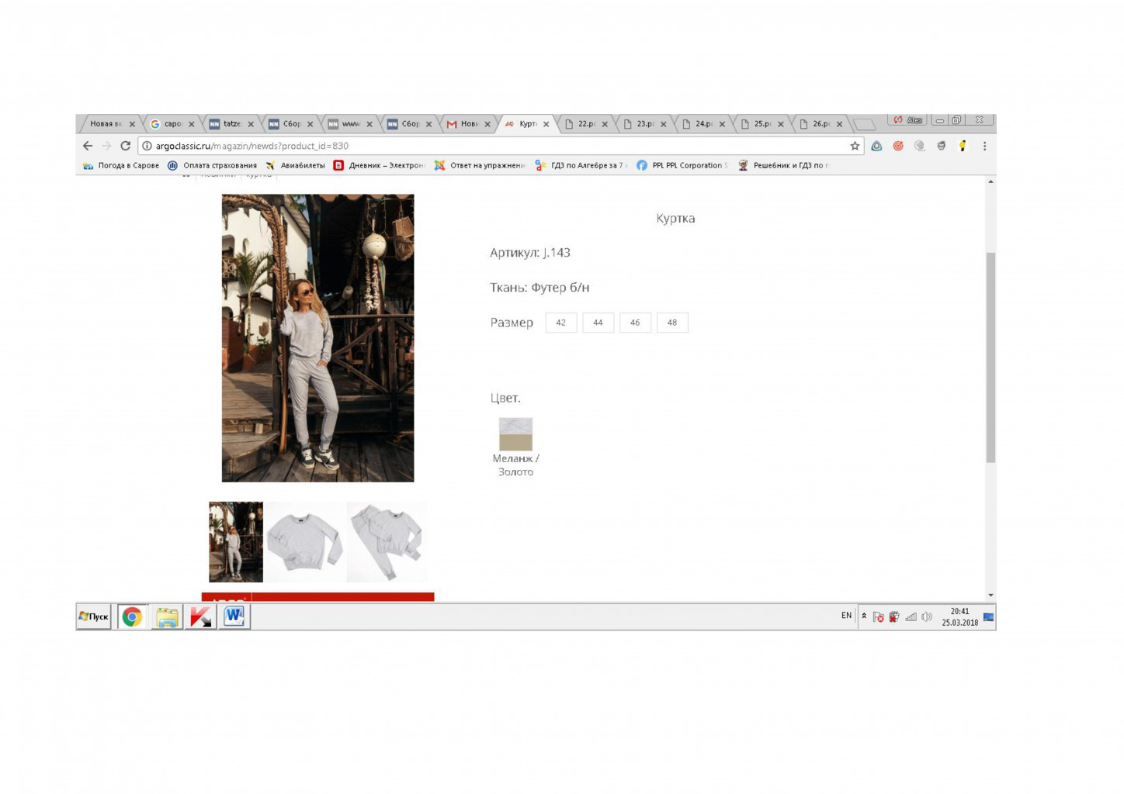Image resolution: width=1124 pixels, height=794 pixels.
Task: Click the blue triangle extension icon
Action: point(876,146)
